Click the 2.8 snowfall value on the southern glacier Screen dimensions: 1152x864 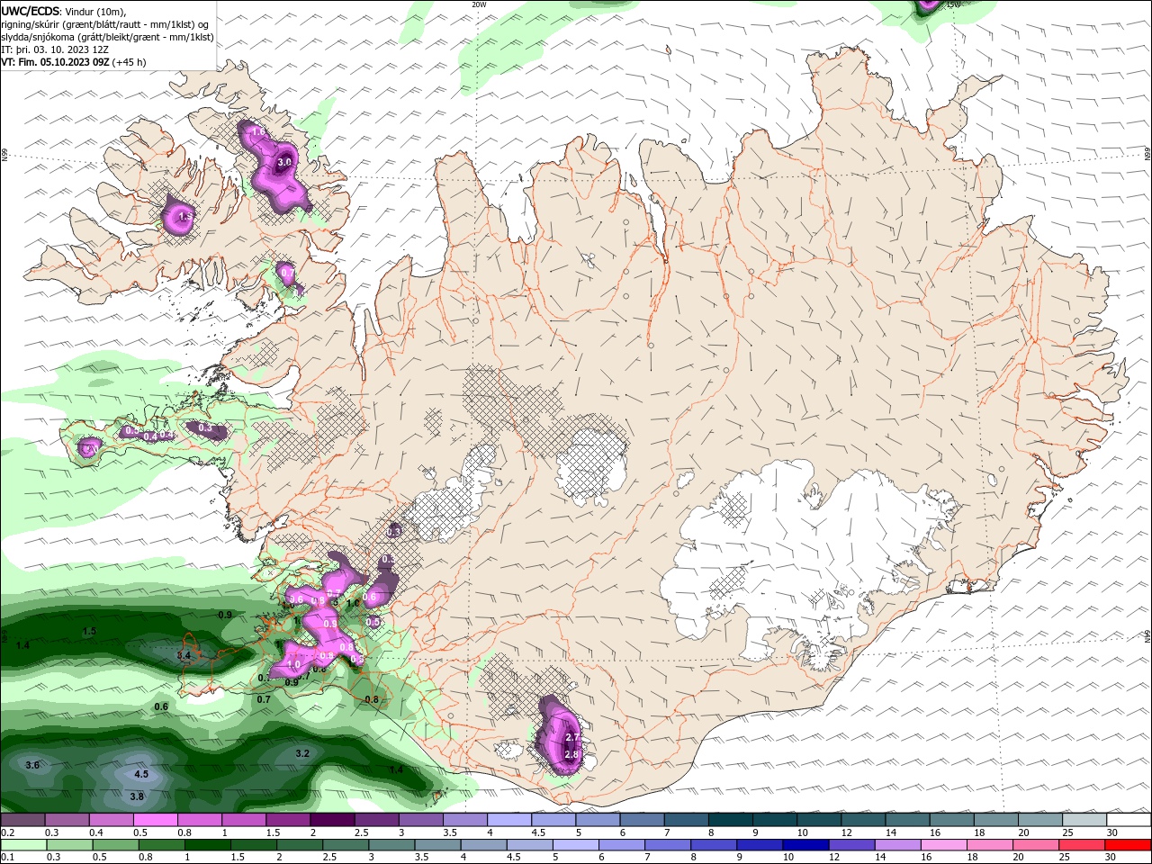point(571,754)
